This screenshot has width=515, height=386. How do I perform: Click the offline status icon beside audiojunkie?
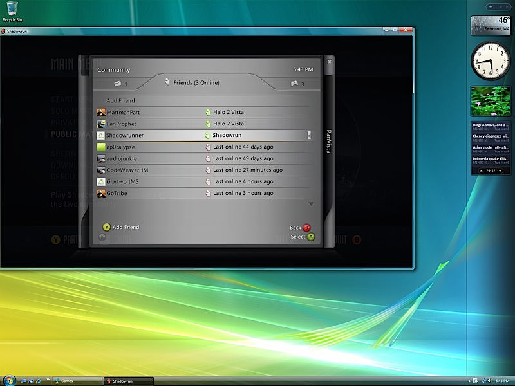click(207, 159)
